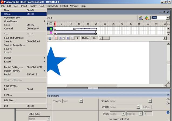
Task: Choose Save as Template...
Action: point(23,45)
